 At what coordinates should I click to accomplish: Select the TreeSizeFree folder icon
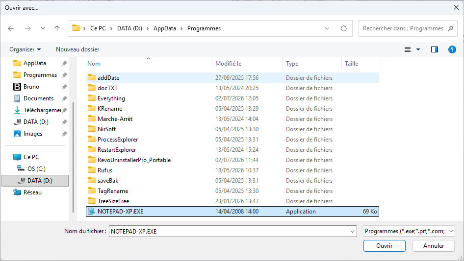pos(92,201)
